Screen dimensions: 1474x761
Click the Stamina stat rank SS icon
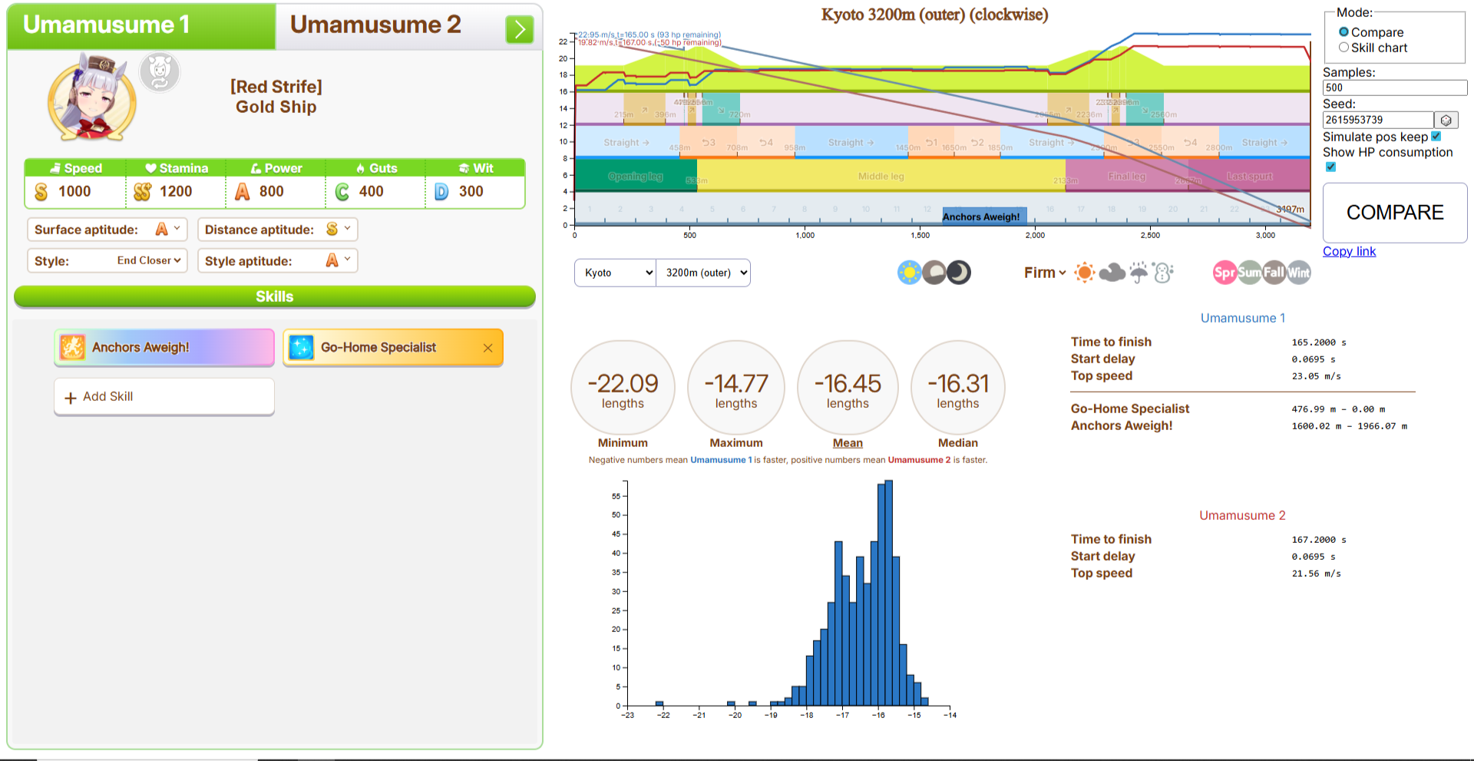pos(142,191)
